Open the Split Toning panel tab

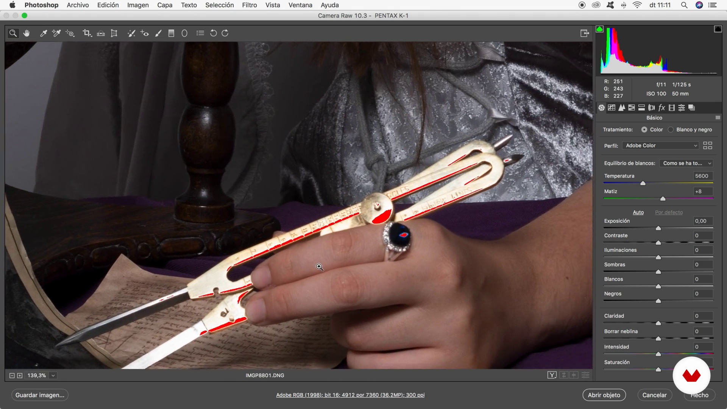point(641,108)
